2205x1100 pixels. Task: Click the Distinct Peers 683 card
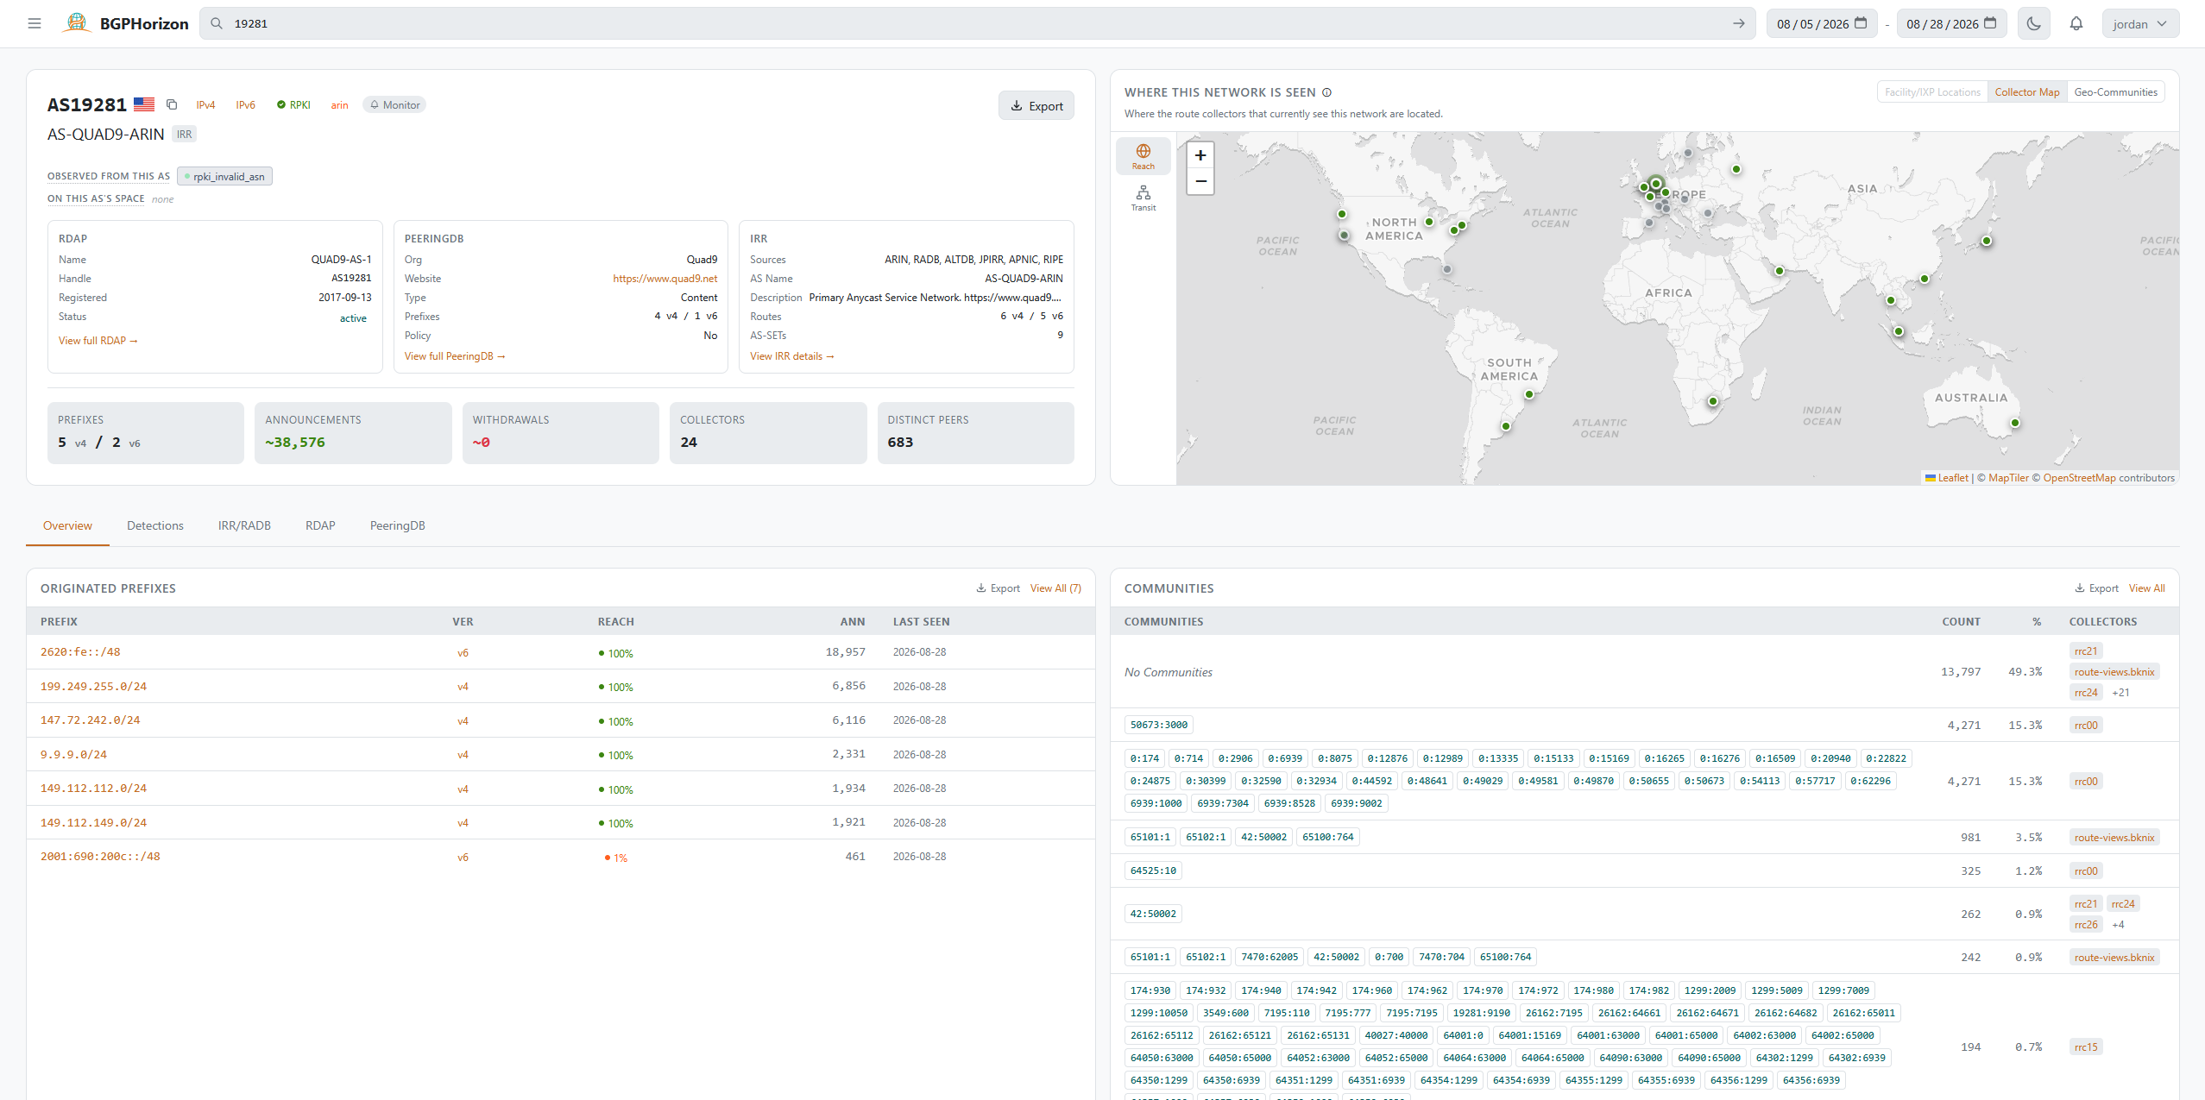975,433
